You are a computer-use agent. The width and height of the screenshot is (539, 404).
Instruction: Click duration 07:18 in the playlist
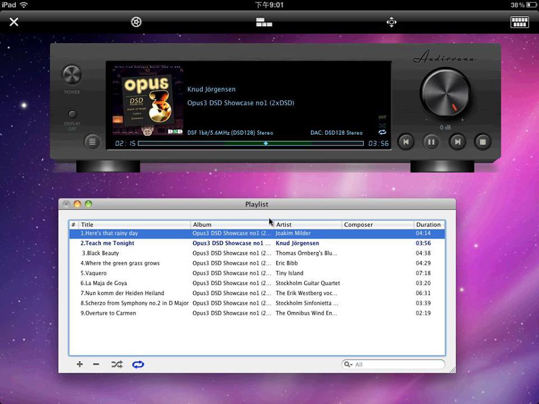pyautogui.click(x=423, y=273)
